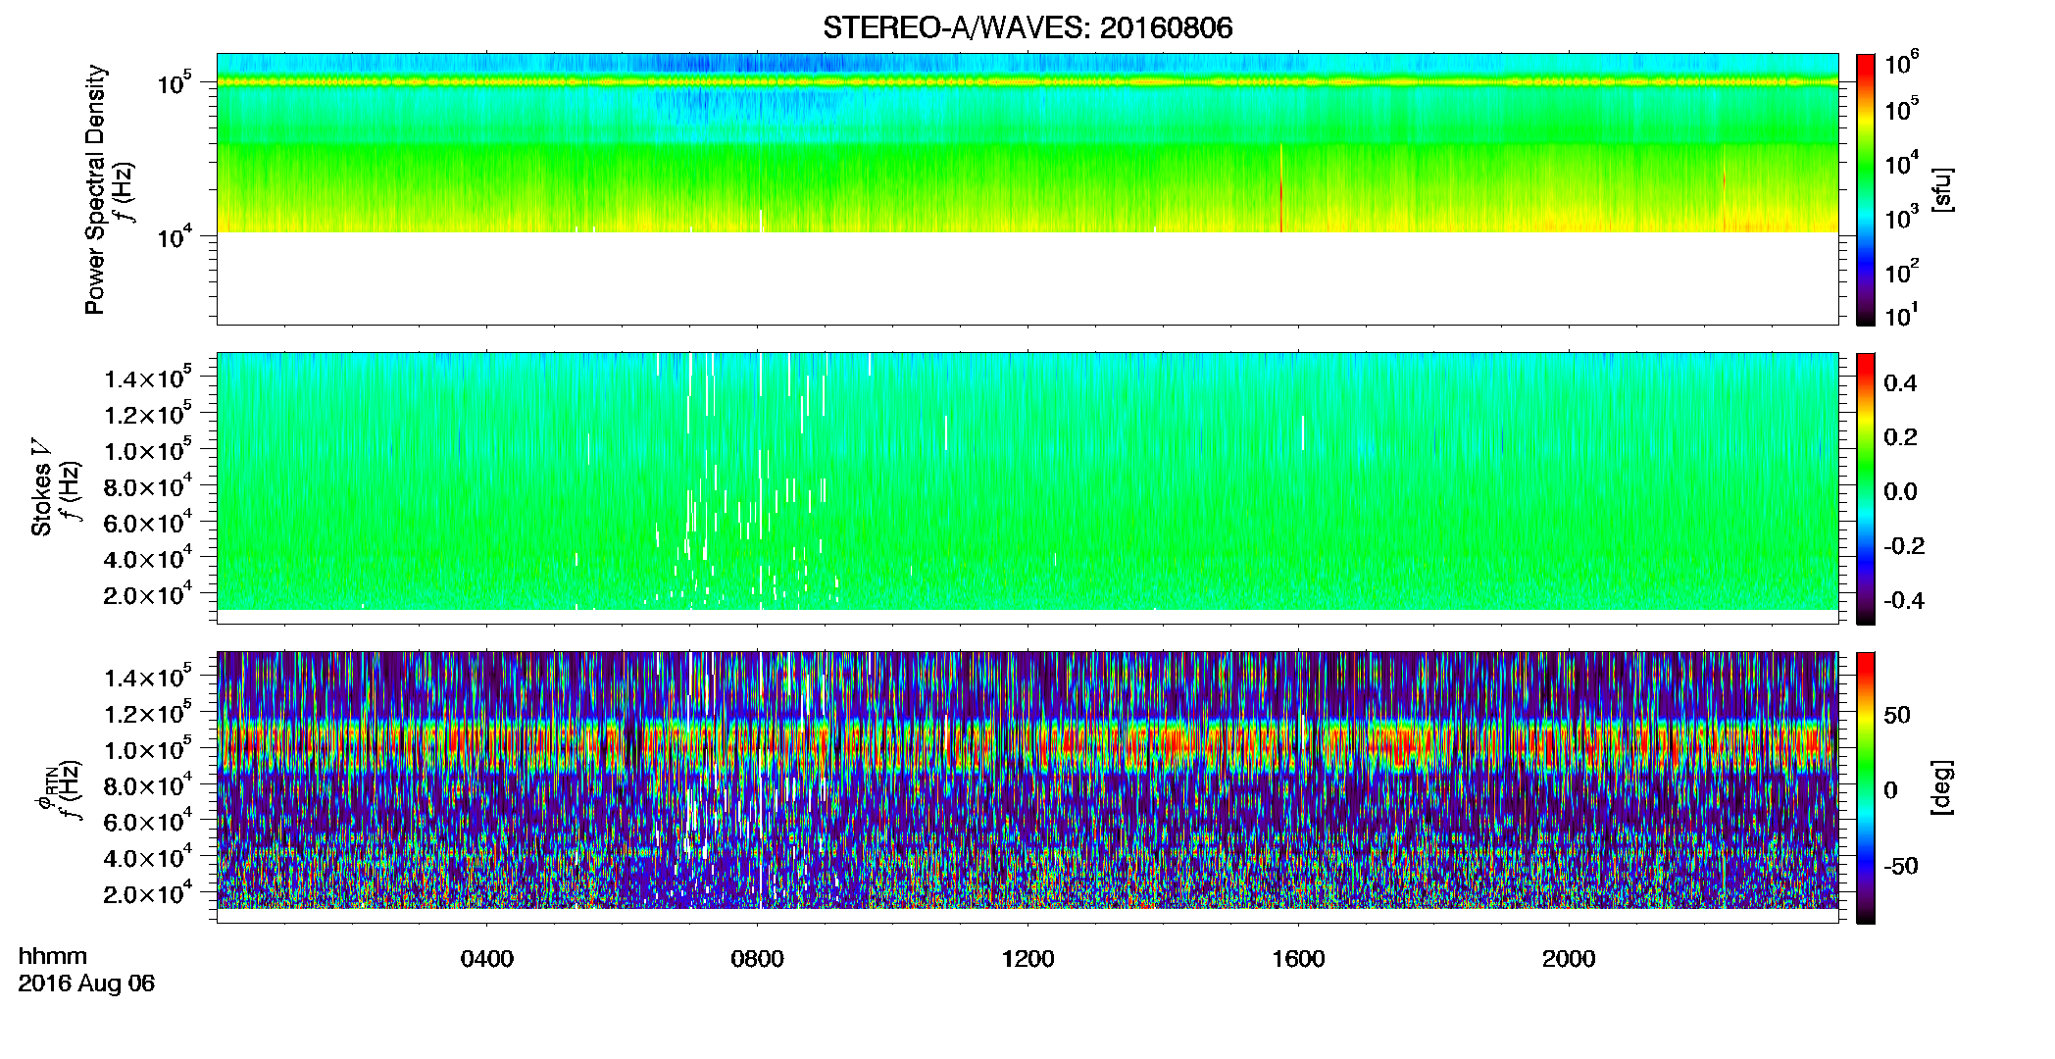Click the phi RTN degree colorbar
This screenshot has height=1059, width=2055.
(x=1865, y=787)
